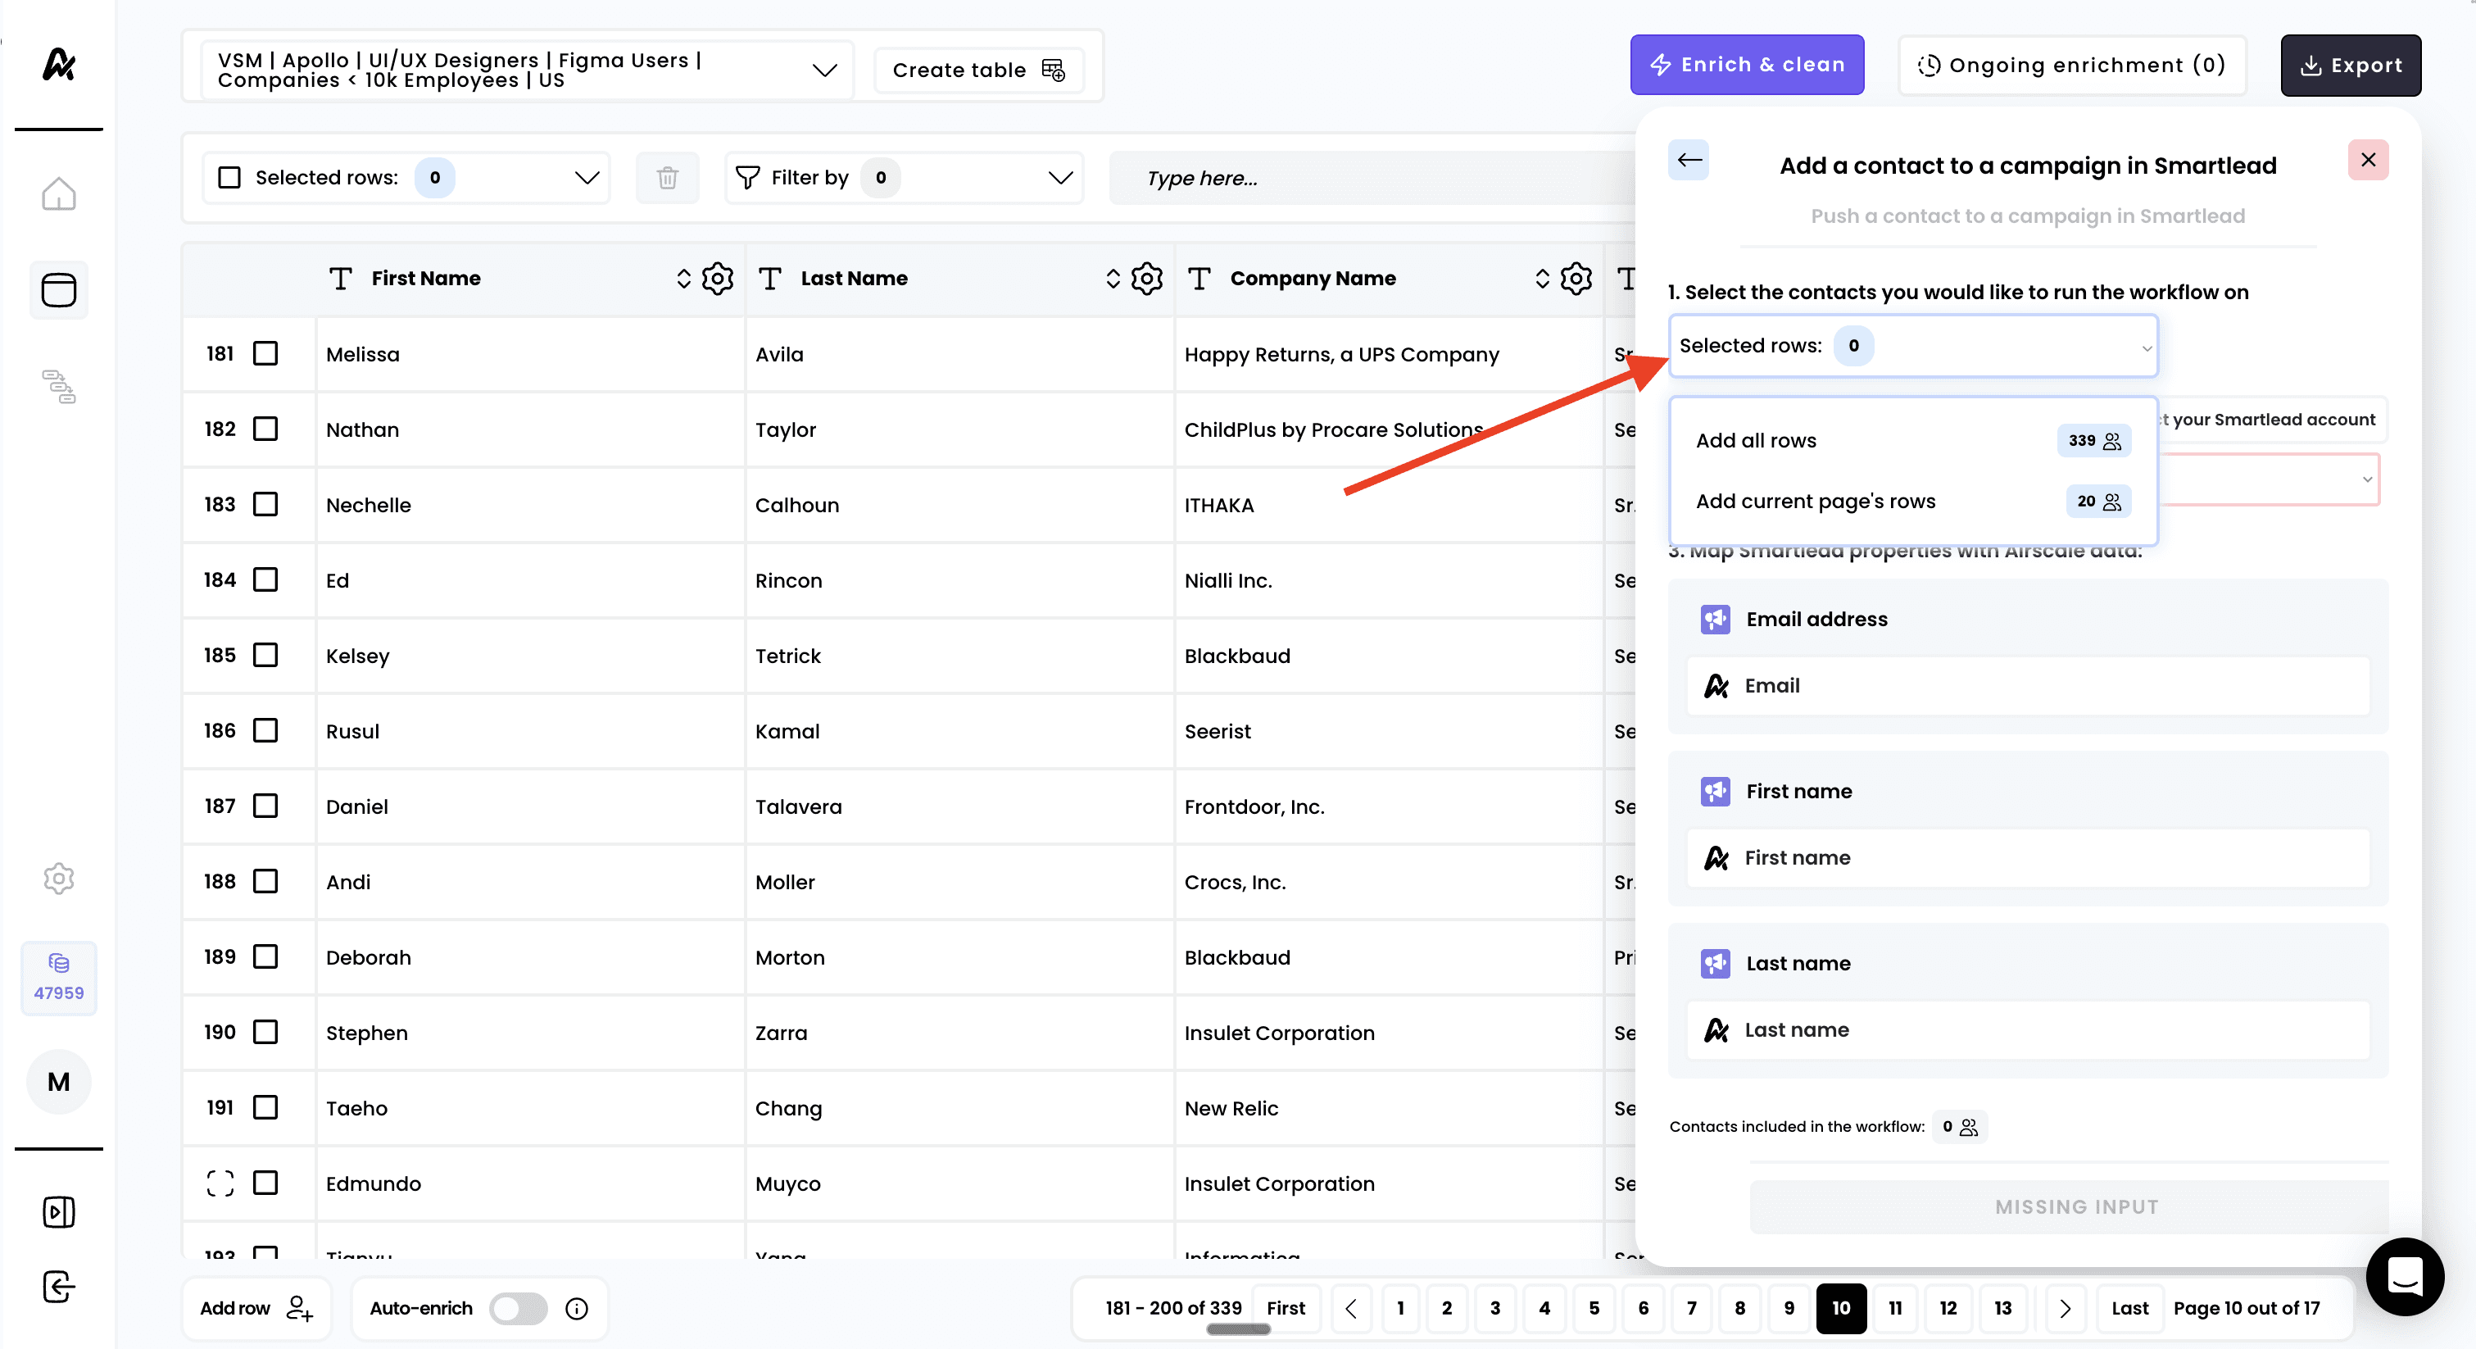Click the Export button
This screenshot has width=2476, height=1349.
coord(2350,66)
